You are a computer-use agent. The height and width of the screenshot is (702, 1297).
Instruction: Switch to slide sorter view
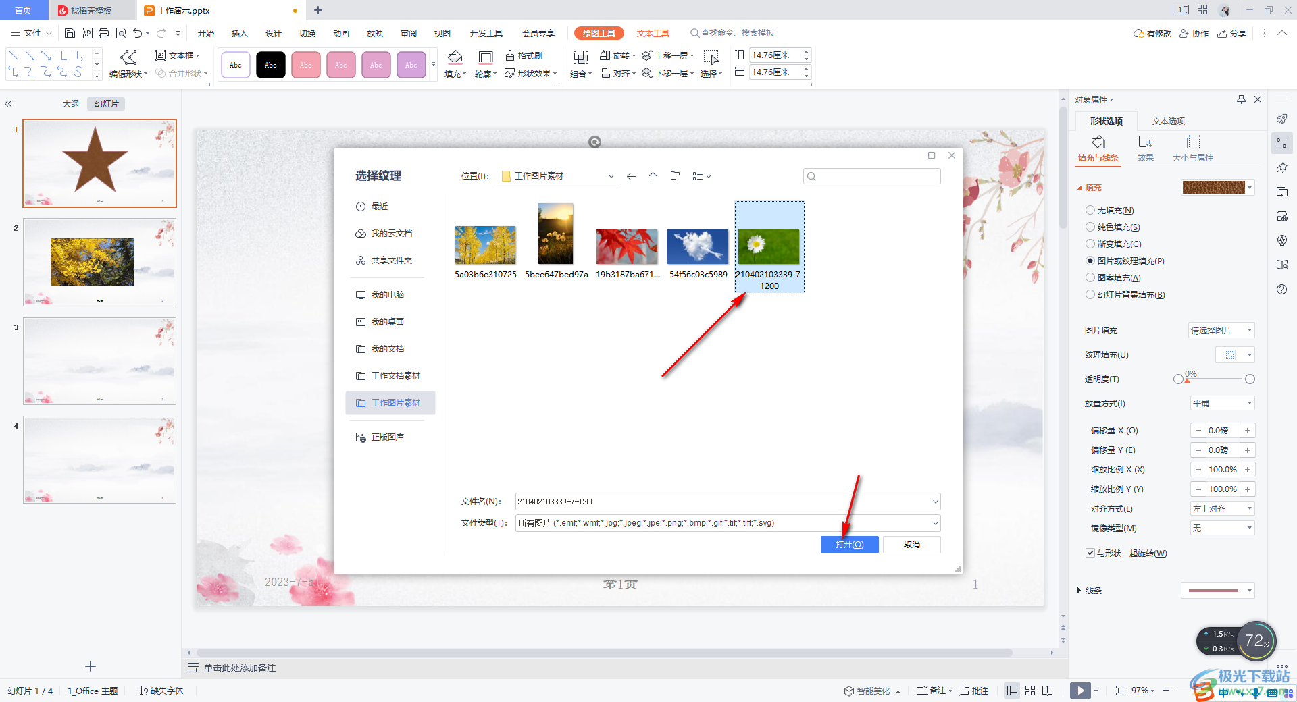pyautogui.click(x=1030, y=690)
